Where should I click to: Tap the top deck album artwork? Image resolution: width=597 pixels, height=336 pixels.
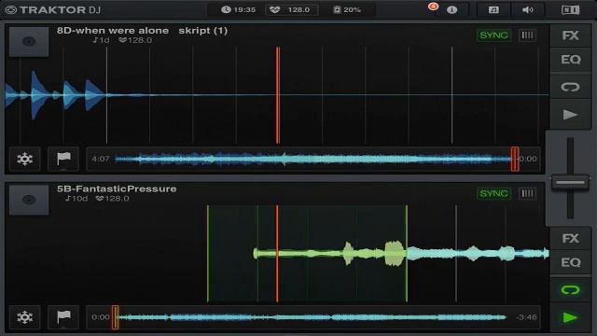tap(29, 41)
